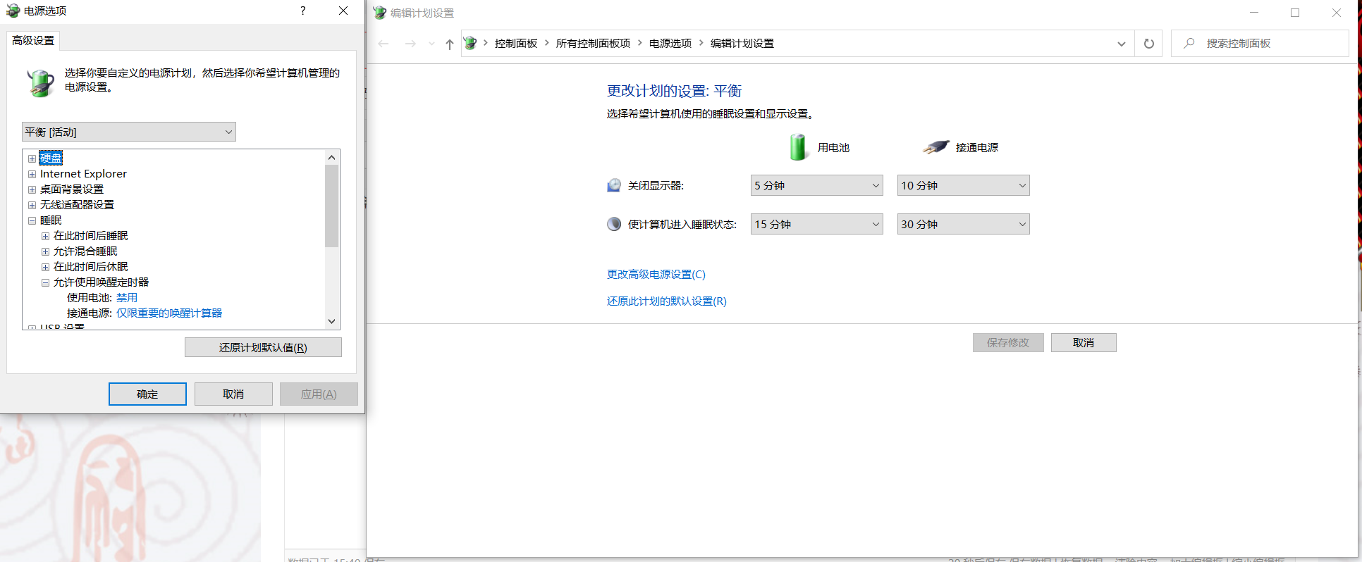Select the Internet Explorer tree item
This screenshot has height=562, width=1362.
tap(83, 174)
